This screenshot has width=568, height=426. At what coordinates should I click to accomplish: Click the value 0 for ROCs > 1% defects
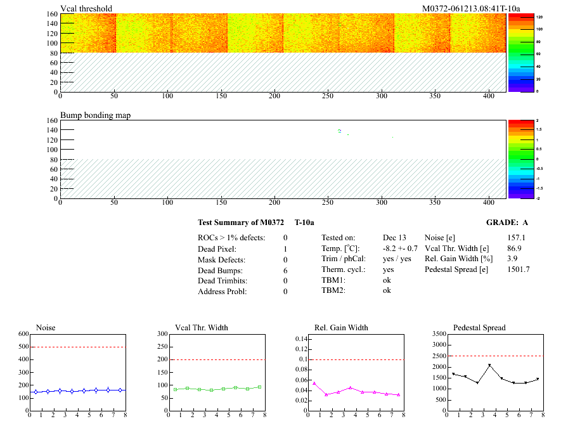point(285,238)
